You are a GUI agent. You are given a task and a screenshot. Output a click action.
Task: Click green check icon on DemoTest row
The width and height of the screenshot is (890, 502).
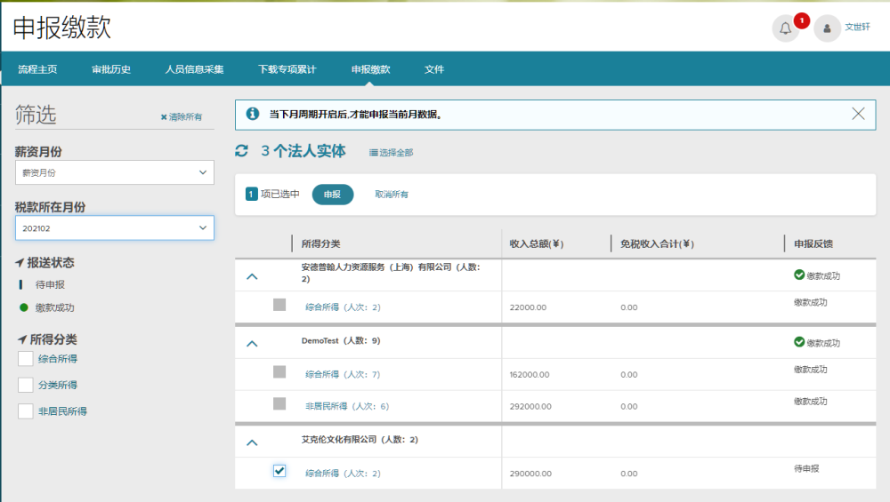click(799, 342)
